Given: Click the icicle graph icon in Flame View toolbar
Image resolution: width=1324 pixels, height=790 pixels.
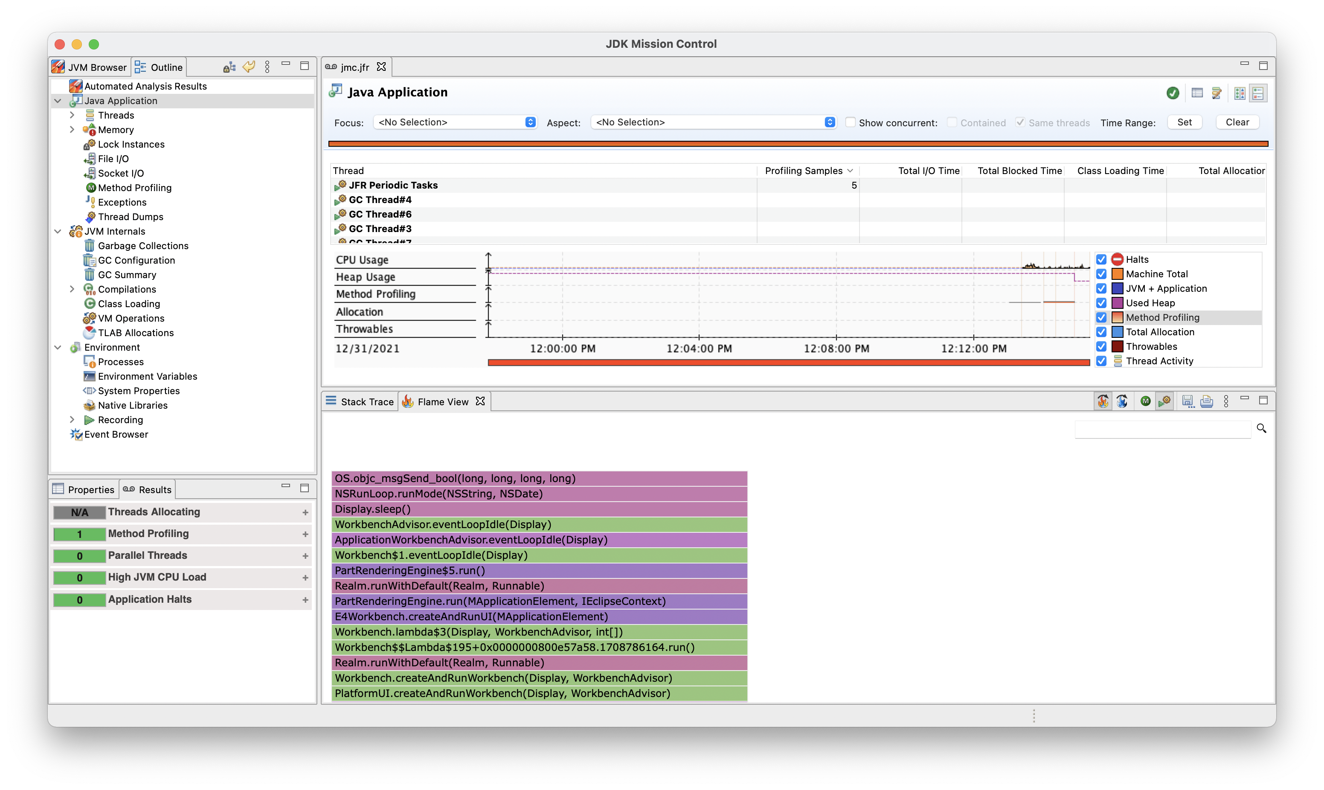Looking at the screenshot, I should pos(1122,401).
